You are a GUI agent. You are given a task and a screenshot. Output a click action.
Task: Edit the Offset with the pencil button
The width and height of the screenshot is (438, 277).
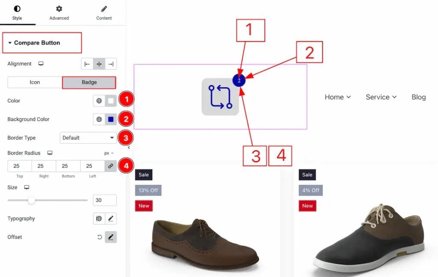[111, 237]
